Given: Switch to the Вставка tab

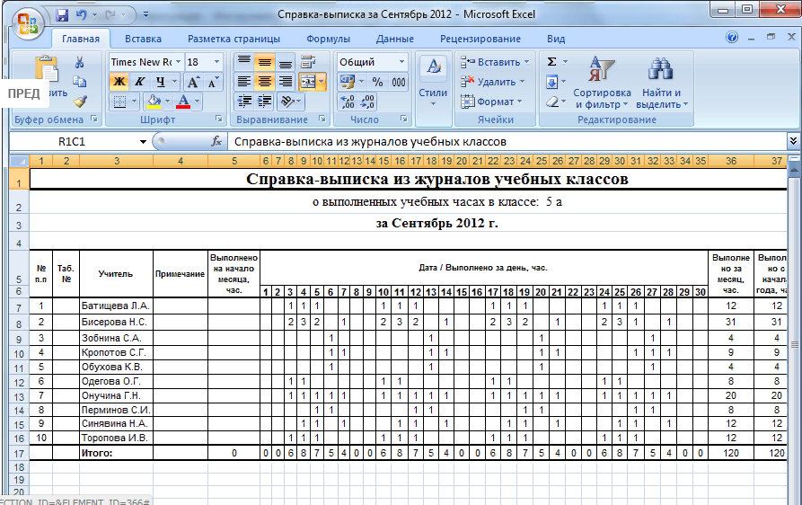Looking at the screenshot, I should [x=143, y=39].
